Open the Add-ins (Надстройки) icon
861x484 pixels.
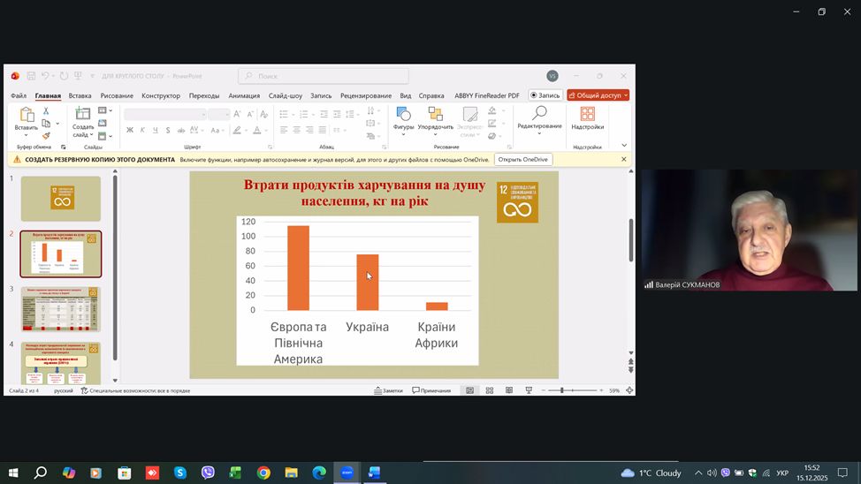587,115
